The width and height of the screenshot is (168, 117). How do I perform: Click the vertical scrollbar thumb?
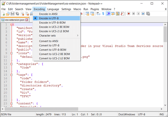pos(165,34)
